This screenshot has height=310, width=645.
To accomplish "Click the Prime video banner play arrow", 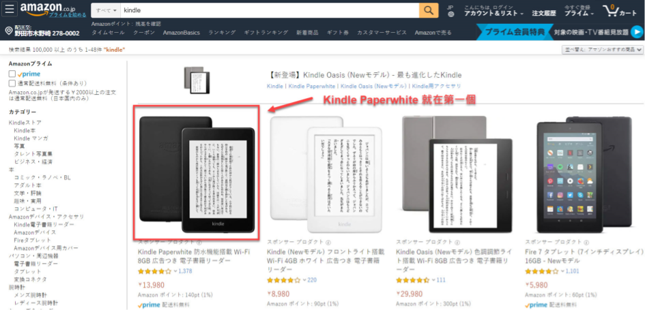I will coord(637,31).
